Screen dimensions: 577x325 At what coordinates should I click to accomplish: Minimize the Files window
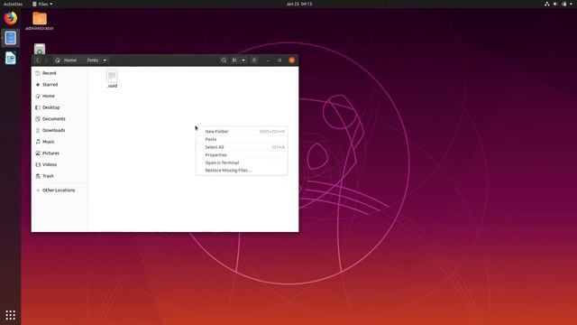click(268, 60)
